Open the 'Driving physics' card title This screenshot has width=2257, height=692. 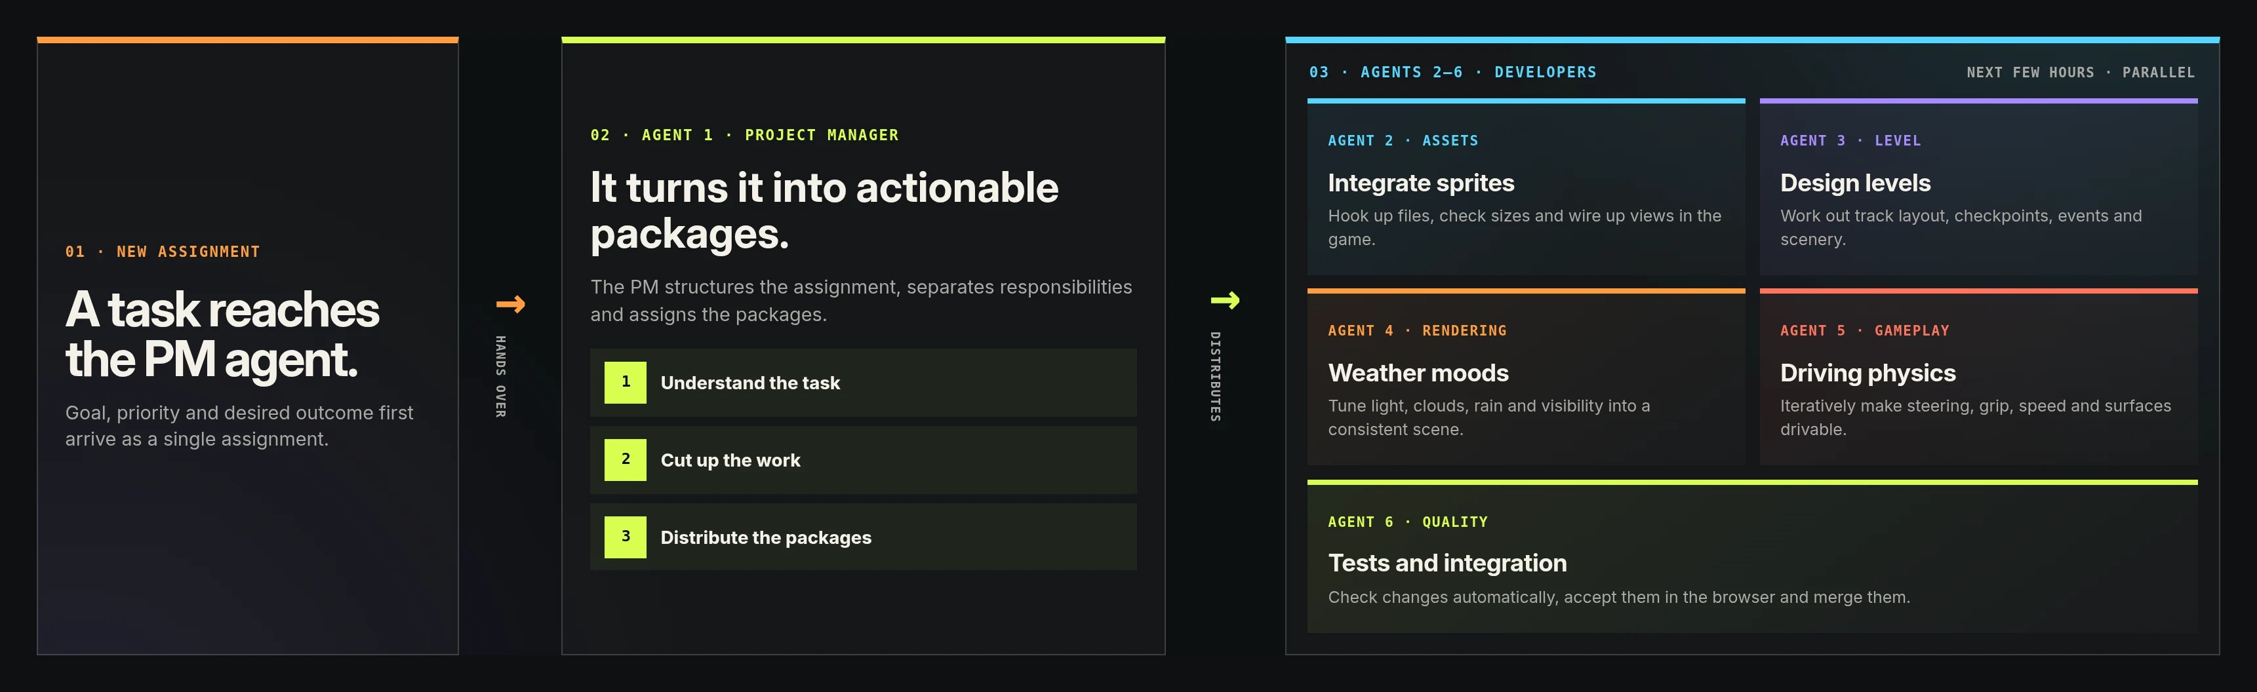[x=1867, y=373]
